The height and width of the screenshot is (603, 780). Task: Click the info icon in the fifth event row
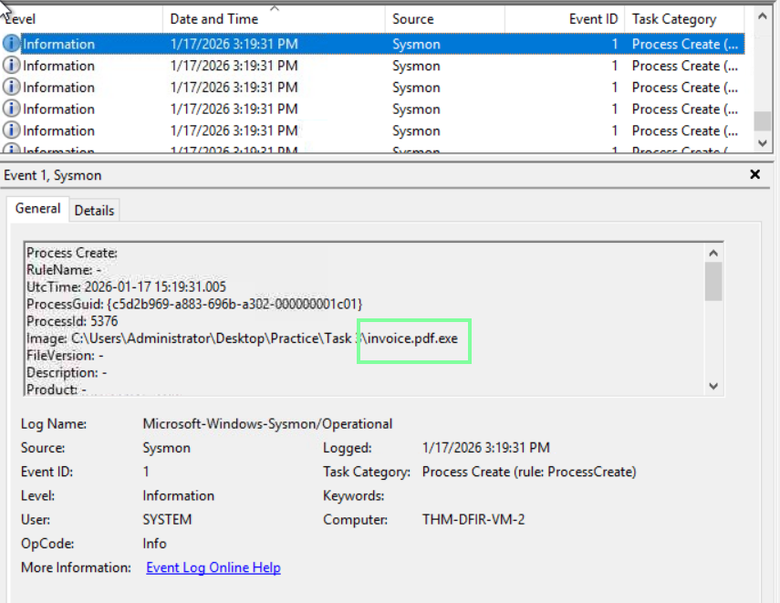[x=12, y=131]
